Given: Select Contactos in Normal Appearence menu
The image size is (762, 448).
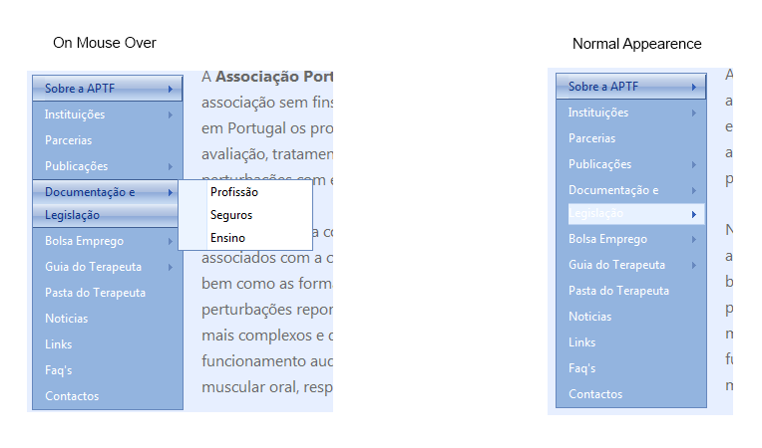Looking at the screenshot, I should pos(595,394).
